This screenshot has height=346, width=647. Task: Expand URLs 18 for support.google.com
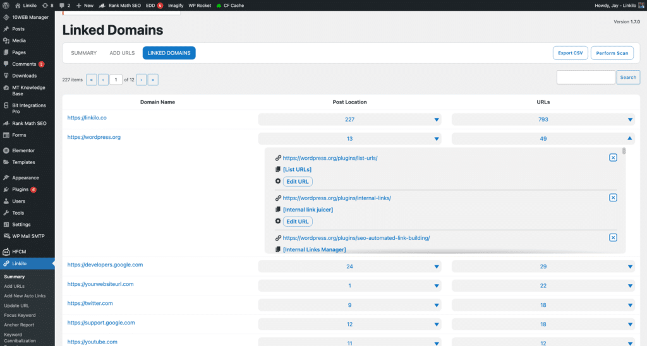(543, 324)
